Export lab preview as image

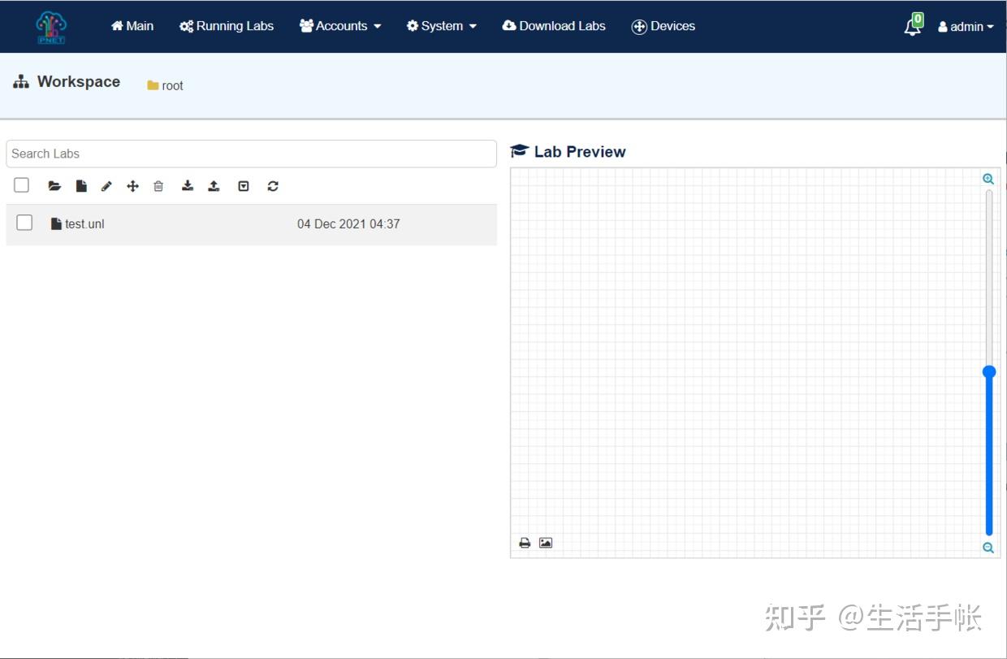tap(545, 542)
